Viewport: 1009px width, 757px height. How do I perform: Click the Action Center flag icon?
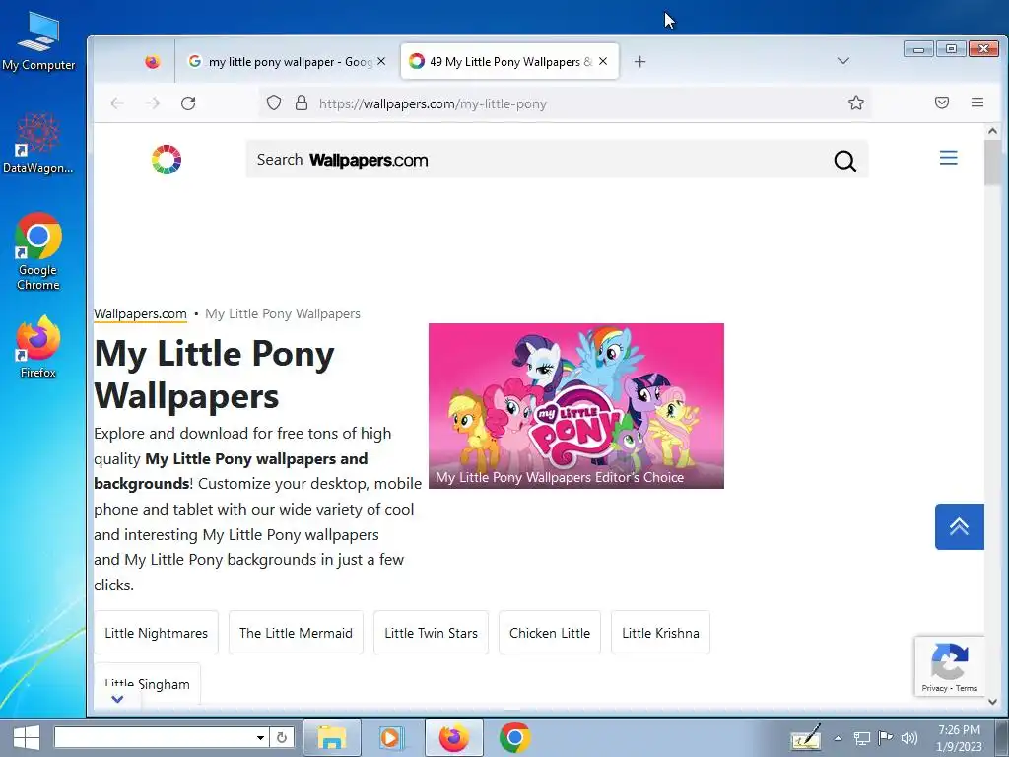tap(885, 738)
